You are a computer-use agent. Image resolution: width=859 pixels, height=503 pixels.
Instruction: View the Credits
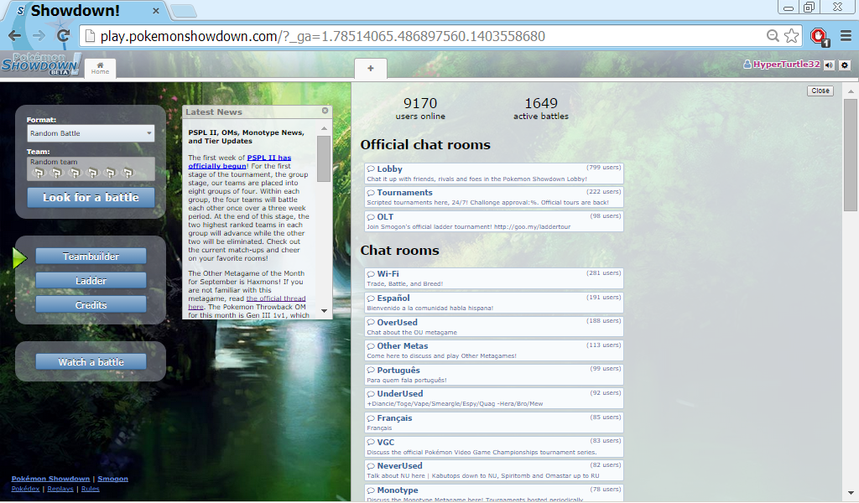(91, 305)
